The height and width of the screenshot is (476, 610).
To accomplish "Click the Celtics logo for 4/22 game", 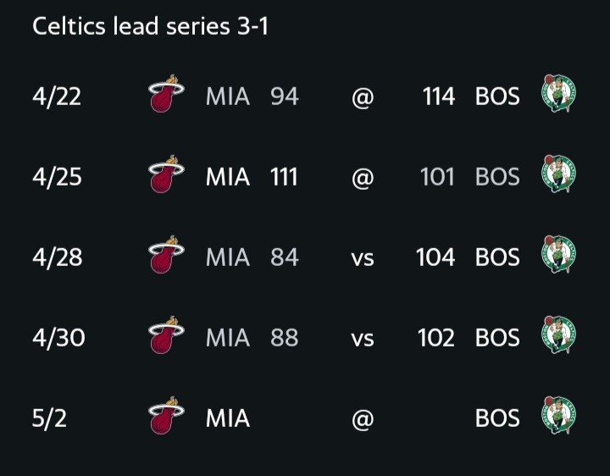I will 558,93.
